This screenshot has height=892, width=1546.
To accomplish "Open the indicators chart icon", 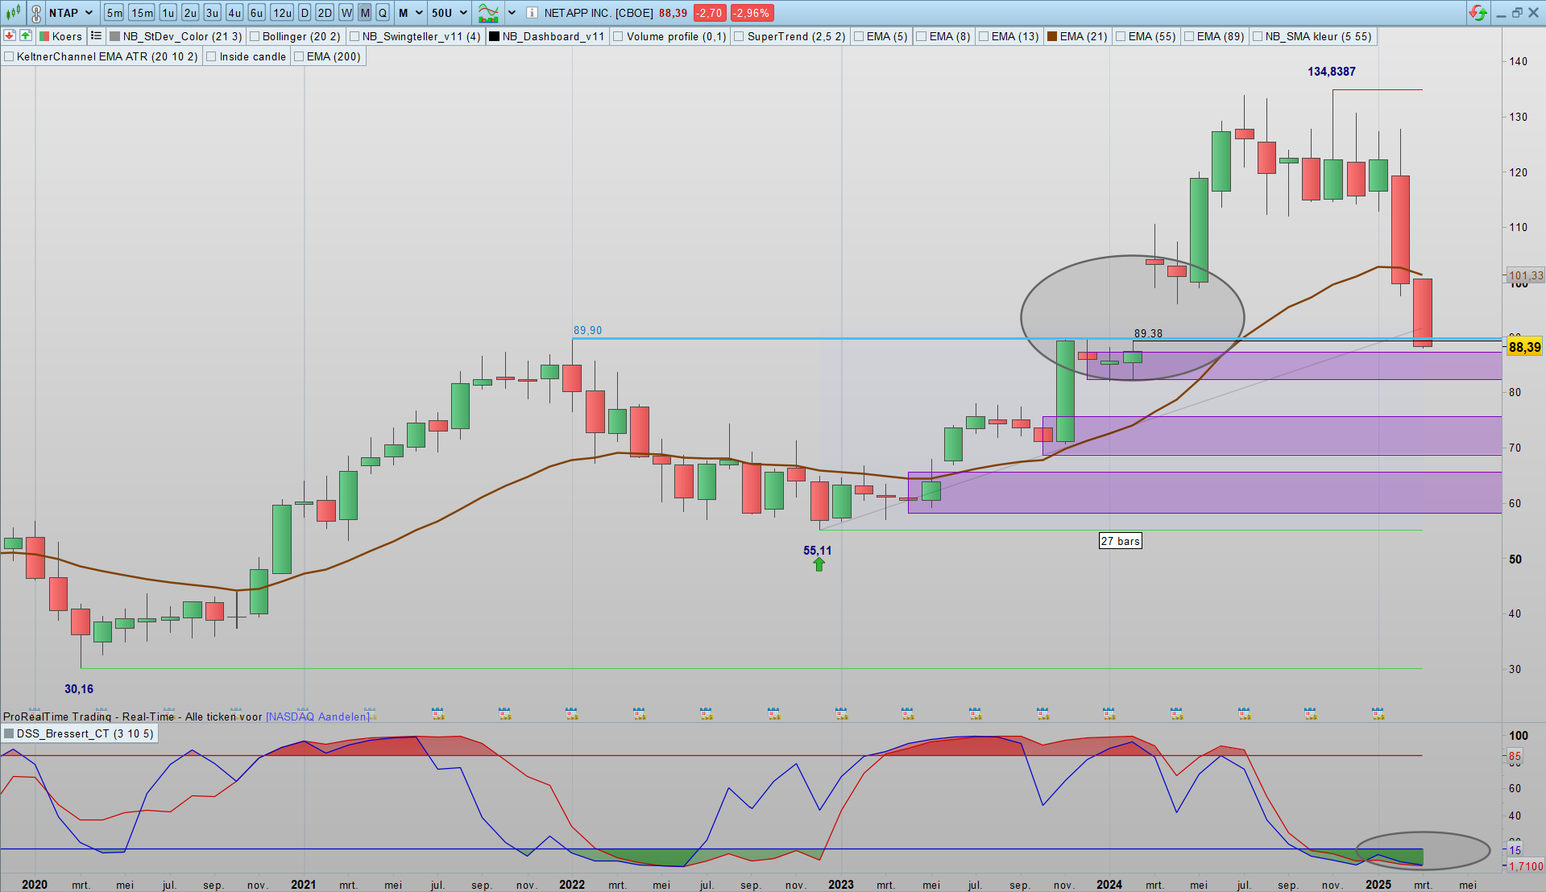I will click(488, 13).
